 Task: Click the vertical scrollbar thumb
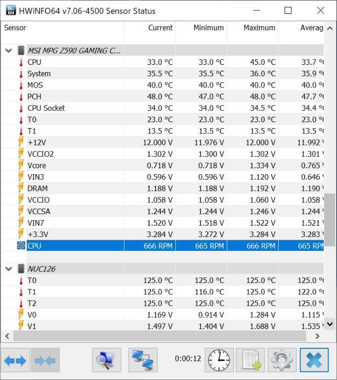(x=330, y=220)
